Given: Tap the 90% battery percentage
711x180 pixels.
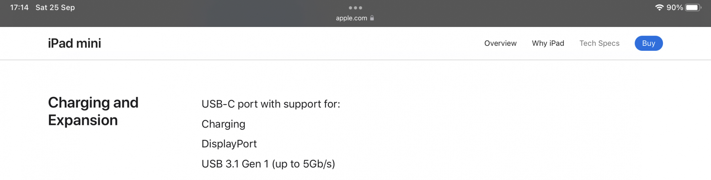Looking at the screenshot, I should [674, 7].
